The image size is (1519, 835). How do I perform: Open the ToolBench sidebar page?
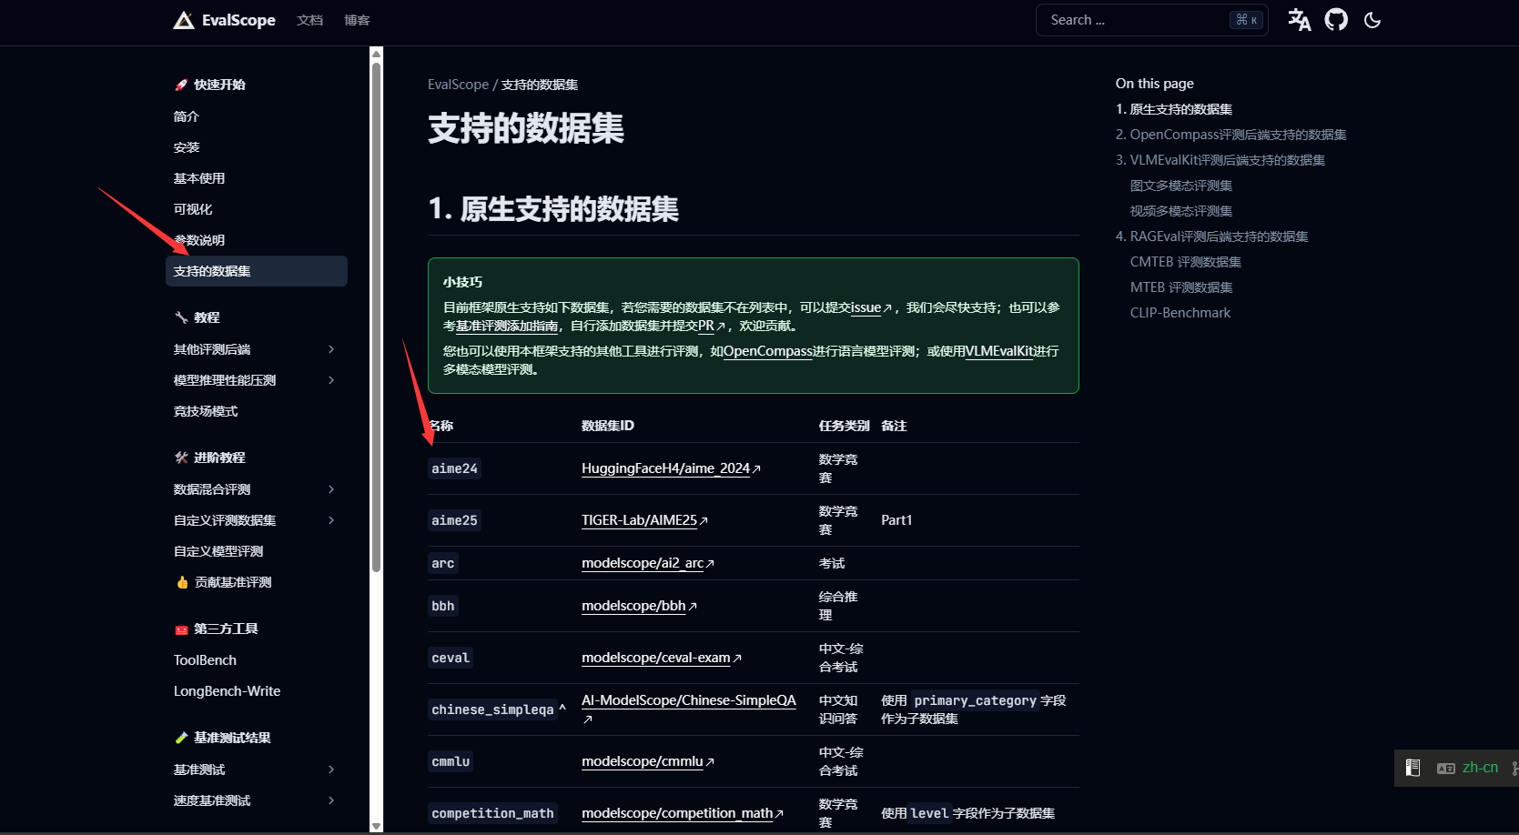[205, 660]
